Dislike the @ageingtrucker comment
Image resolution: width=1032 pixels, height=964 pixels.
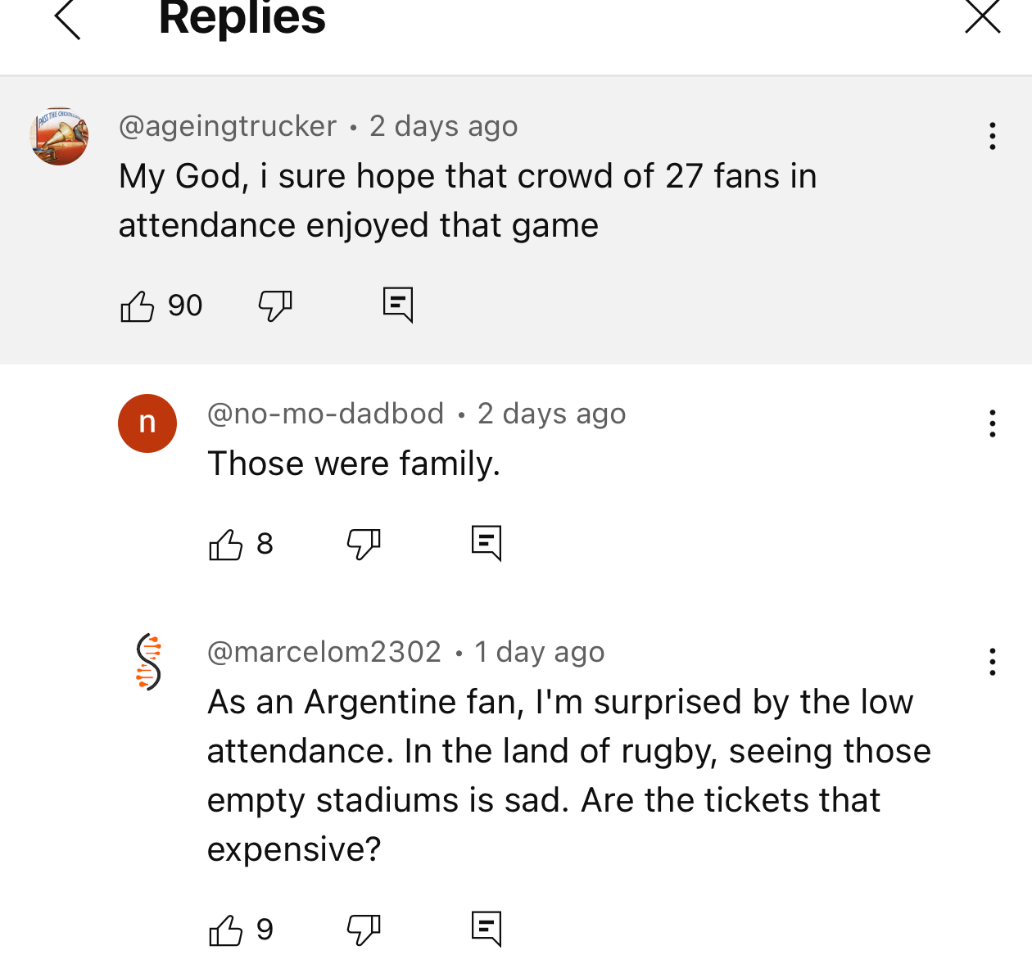click(275, 306)
